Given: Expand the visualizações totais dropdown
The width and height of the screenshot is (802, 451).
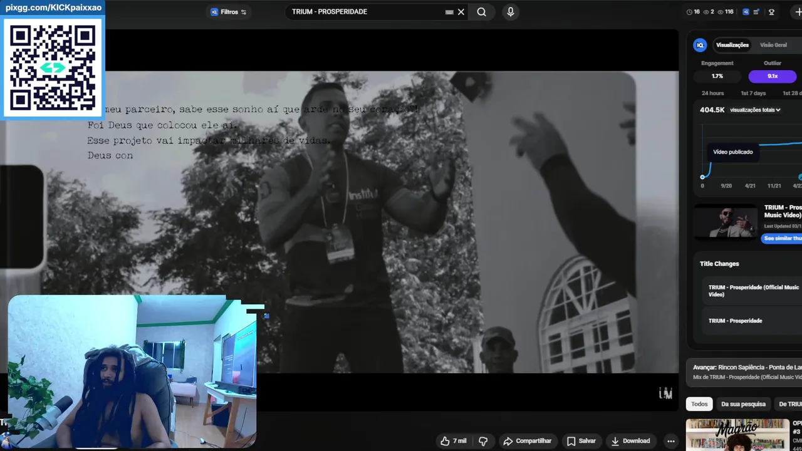Looking at the screenshot, I should click(x=755, y=110).
